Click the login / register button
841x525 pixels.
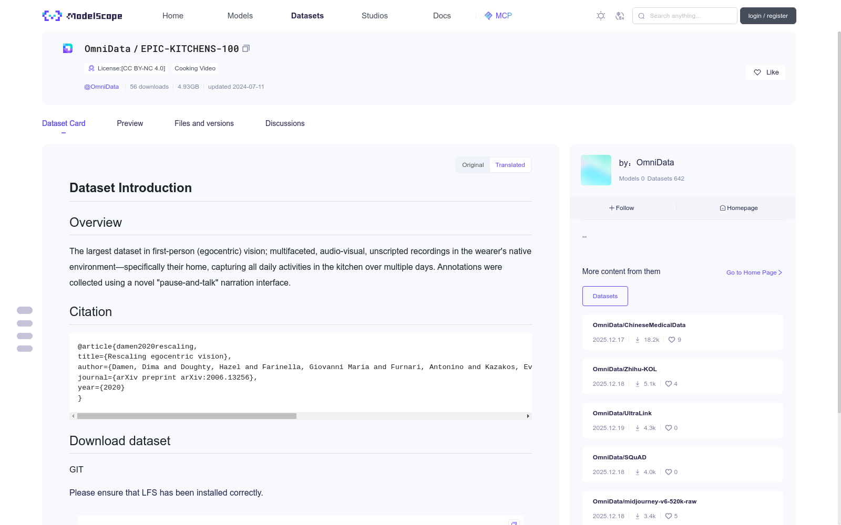(768, 16)
